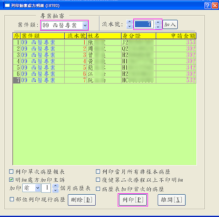Screen dimensions: 219x217
Task: Enable 部位列印現行病歷 checkbox
Action: pyautogui.click(x=12, y=199)
